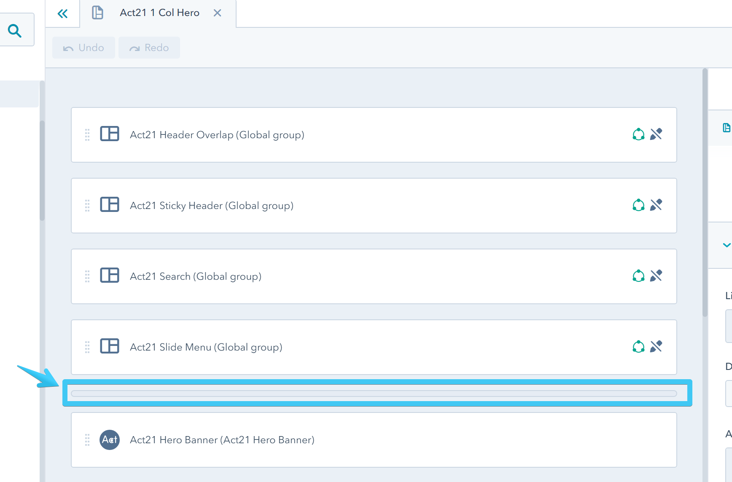Click the Act21 Hero Banner module avatar icon
Screen dimensions: 732x482
click(x=110, y=439)
